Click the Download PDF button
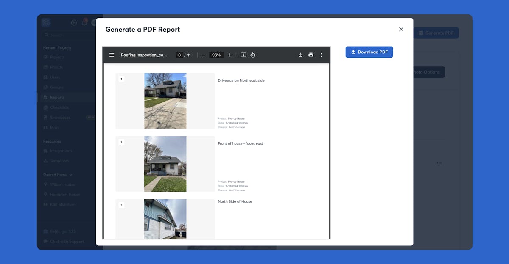Viewport: 509px width, 264px height. 369,52
